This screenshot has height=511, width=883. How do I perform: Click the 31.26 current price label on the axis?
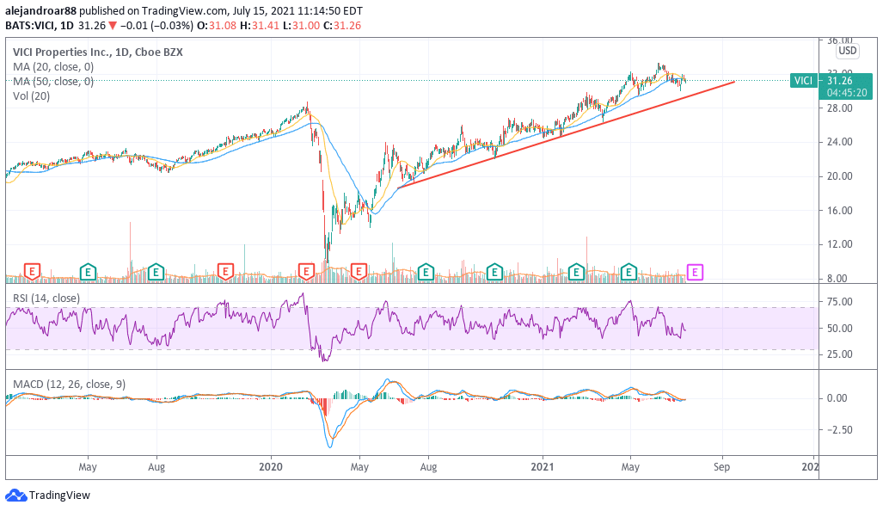click(840, 81)
